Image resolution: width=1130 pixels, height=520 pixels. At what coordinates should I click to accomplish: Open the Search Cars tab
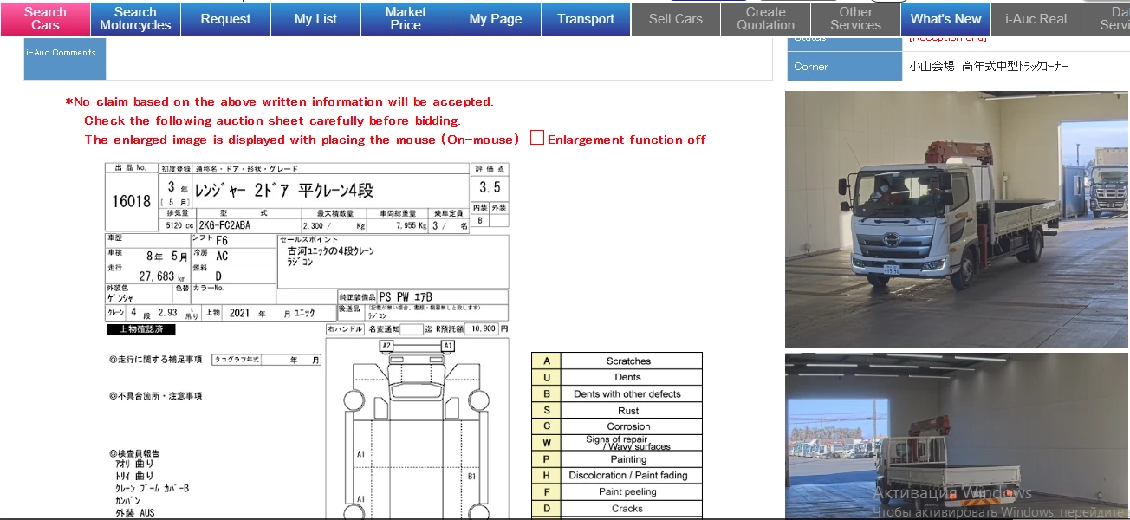tap(45, 18)
